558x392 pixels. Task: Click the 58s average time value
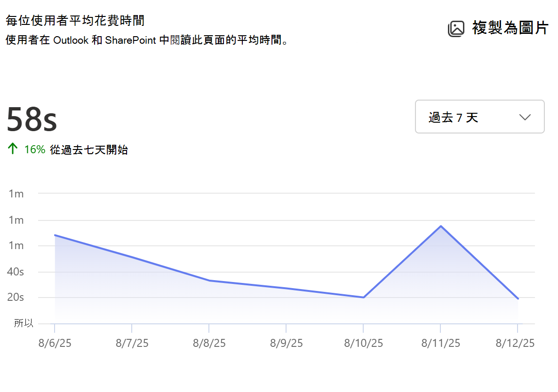point(32,119)
